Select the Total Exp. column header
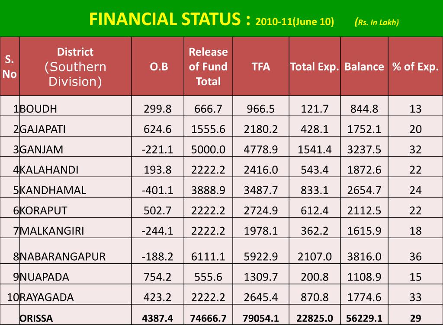Image resolution: width=443 pixels, height=332 pixels. click(315, 67)
